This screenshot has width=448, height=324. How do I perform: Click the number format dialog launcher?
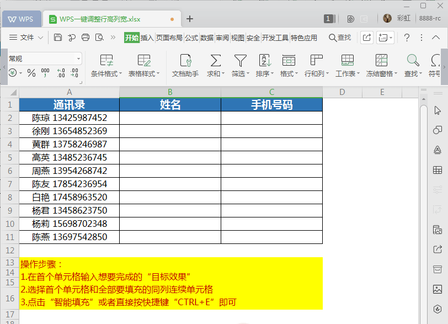point(81,82)
